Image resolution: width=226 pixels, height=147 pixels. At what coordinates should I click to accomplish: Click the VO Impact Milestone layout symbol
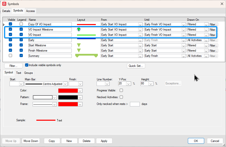[x=79, y=30]
